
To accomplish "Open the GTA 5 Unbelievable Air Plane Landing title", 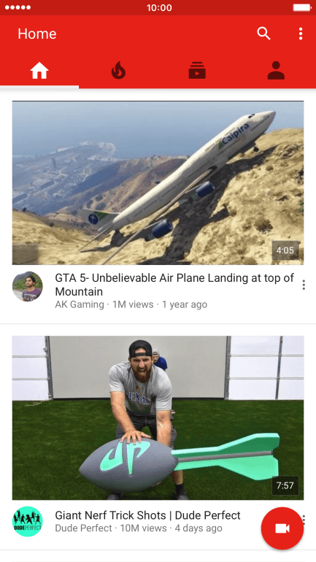I will tap(174, 285).
